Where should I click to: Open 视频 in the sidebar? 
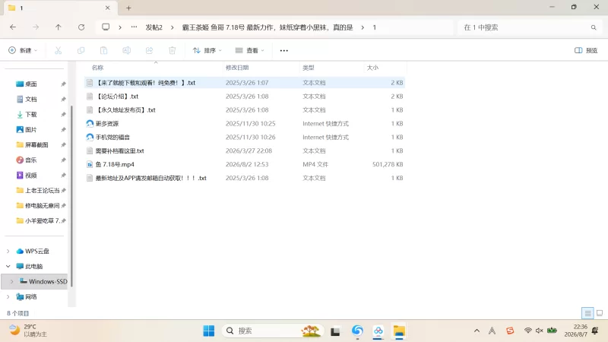click(31, 176)
